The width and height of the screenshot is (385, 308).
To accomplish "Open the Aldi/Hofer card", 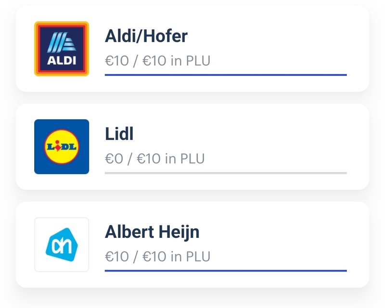I will 192,49.
